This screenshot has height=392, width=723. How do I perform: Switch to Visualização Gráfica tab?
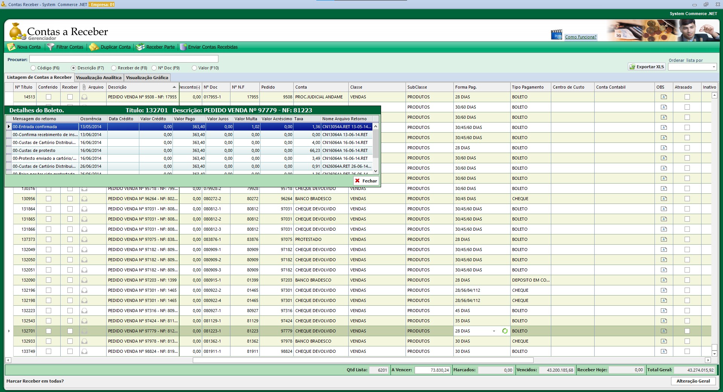[147, 78]
